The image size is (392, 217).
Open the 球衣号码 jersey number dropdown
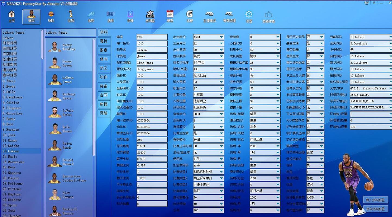208,82
